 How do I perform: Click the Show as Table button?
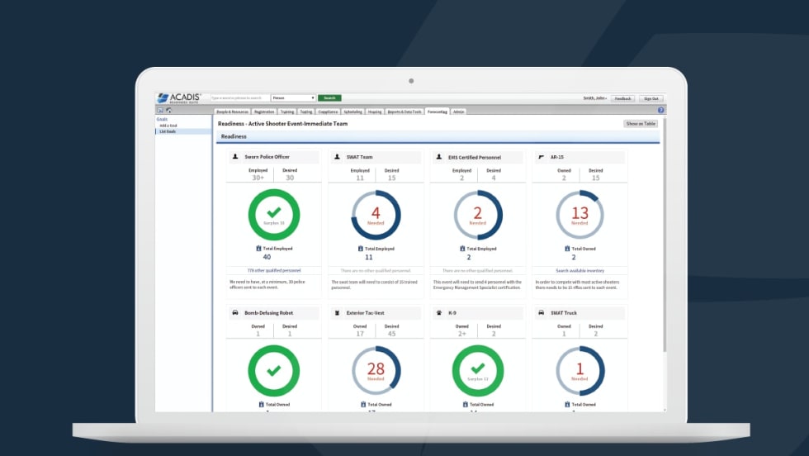pyautogui.click(x=641, y=123)
